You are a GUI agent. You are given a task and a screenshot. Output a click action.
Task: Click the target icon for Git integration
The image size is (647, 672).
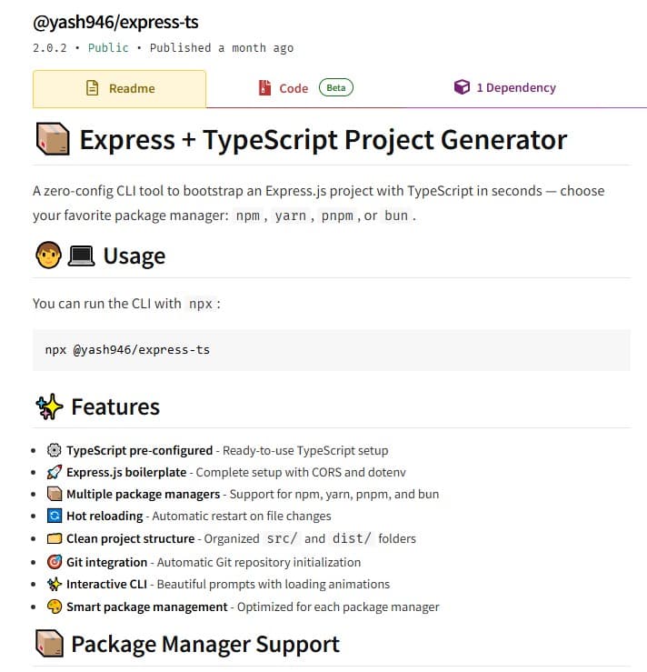[55, 562]
